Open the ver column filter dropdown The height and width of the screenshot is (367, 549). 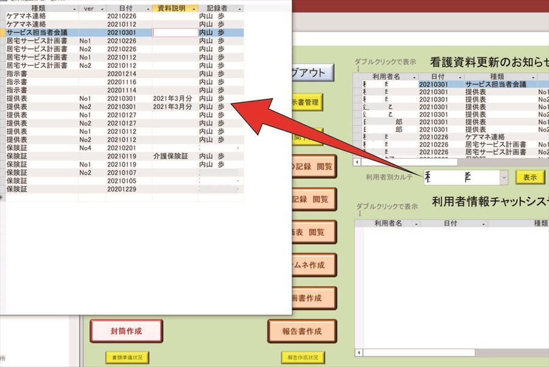(x=102, y=9)
